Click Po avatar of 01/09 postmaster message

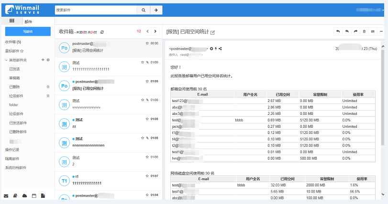(x=64, y=86)
